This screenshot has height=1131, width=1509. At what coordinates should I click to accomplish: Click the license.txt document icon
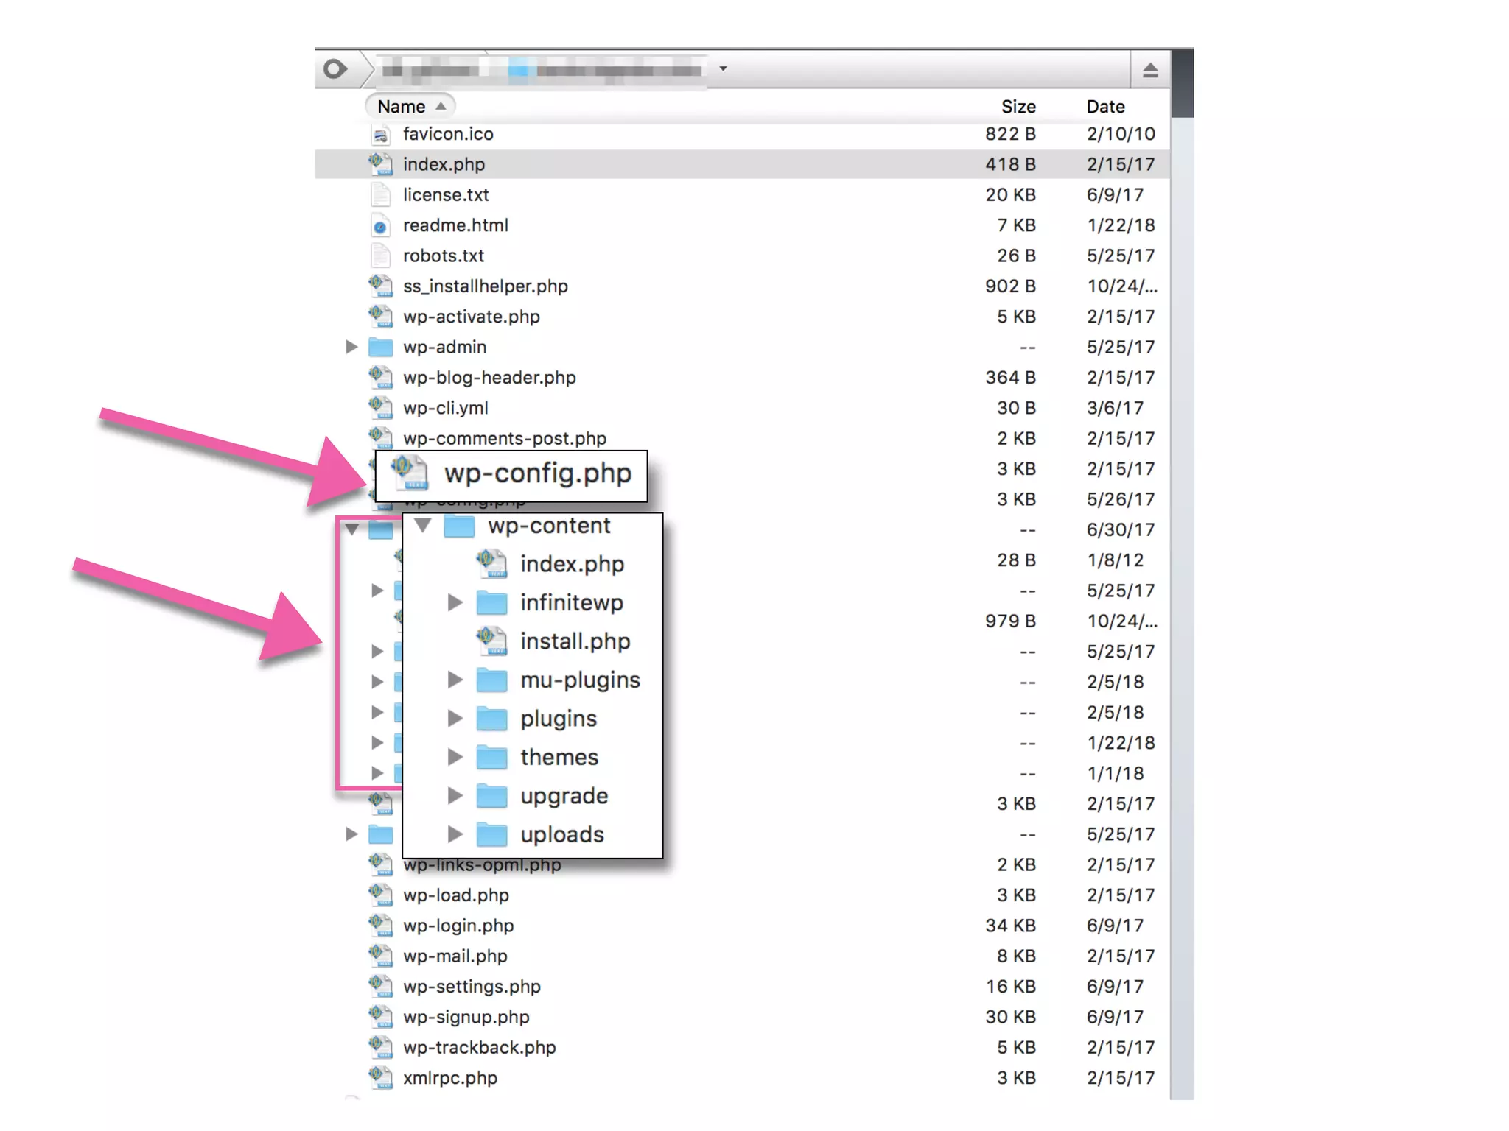coord(380,195)
